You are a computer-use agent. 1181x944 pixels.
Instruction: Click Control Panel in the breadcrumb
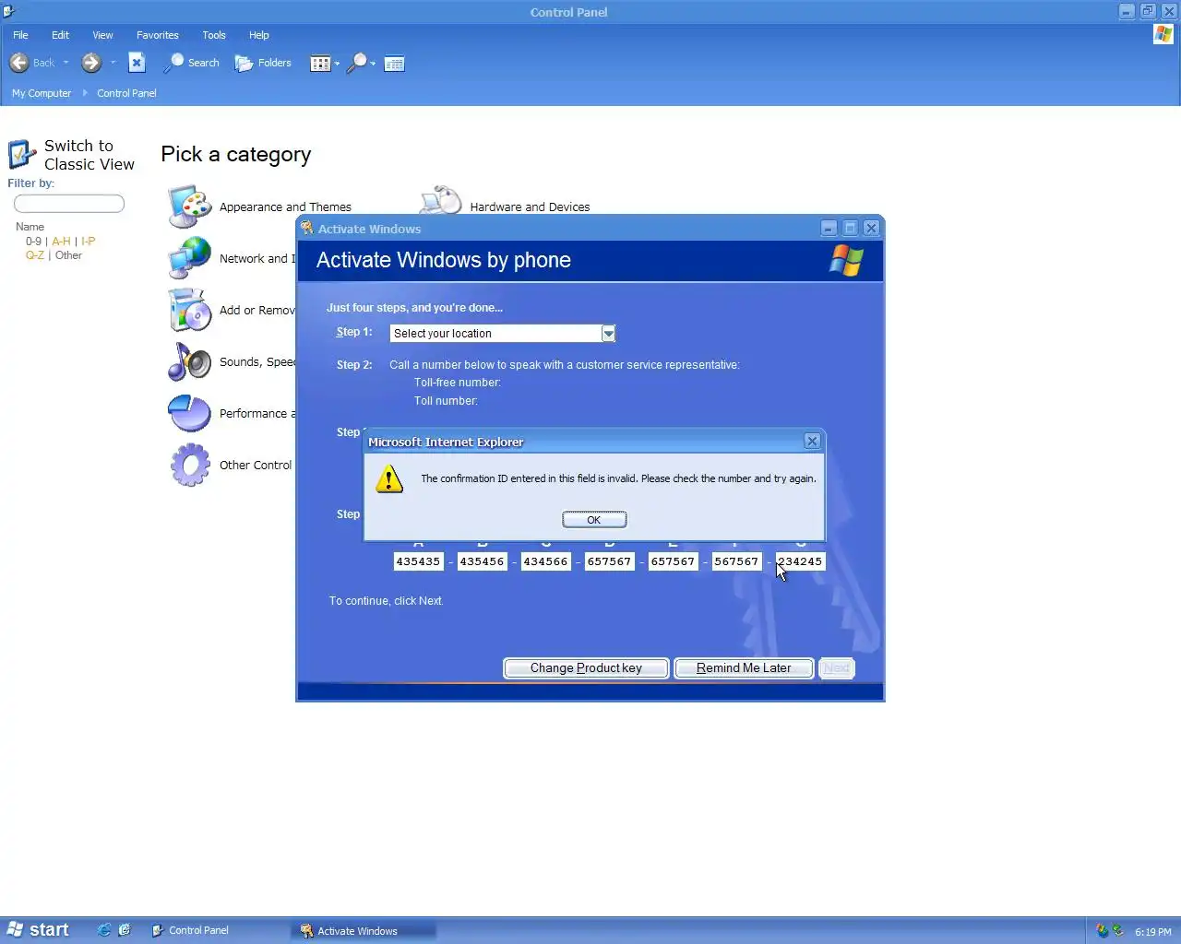point(126,93)
